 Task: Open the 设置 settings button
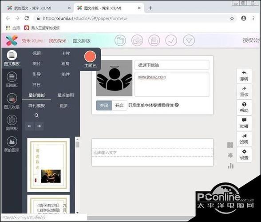[x=244, y=155]
